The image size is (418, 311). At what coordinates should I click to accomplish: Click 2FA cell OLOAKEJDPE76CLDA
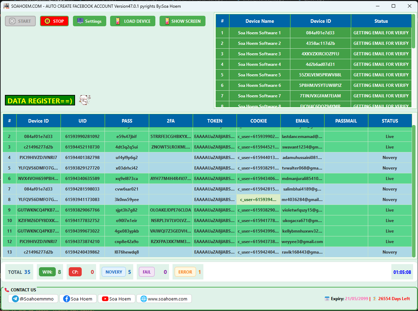pos(171,210)
